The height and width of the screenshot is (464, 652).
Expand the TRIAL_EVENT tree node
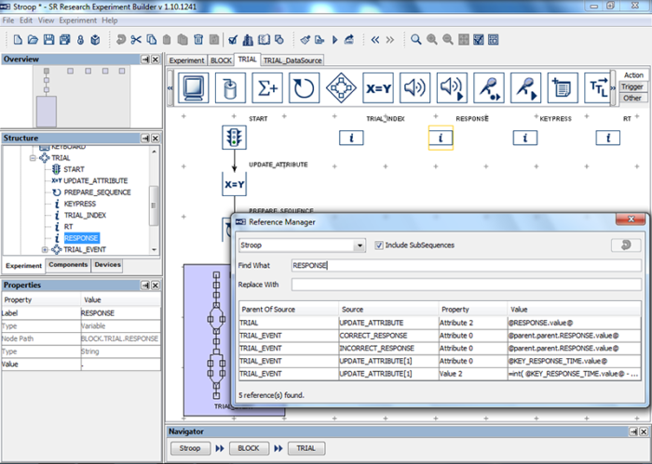(45, 249)
